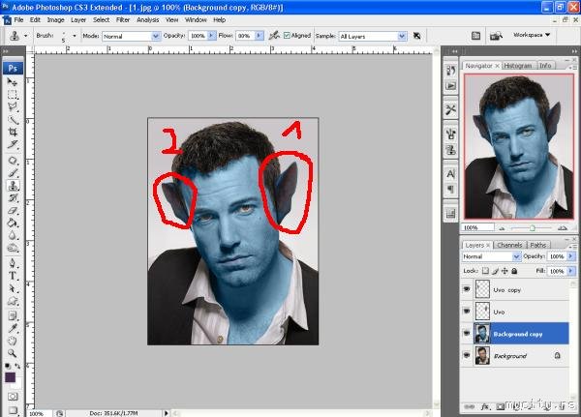Hide the Uvo copy layer

469,289
